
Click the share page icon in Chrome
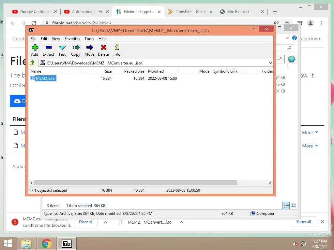click(277, 23)
